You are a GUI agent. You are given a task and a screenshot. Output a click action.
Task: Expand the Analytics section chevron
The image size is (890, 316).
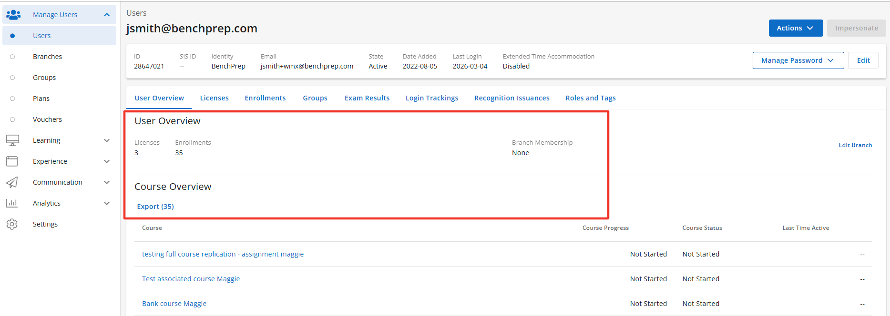[x=107, y=203]
